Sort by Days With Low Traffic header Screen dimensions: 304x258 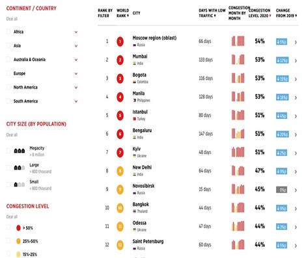click(x=212, y=13)
